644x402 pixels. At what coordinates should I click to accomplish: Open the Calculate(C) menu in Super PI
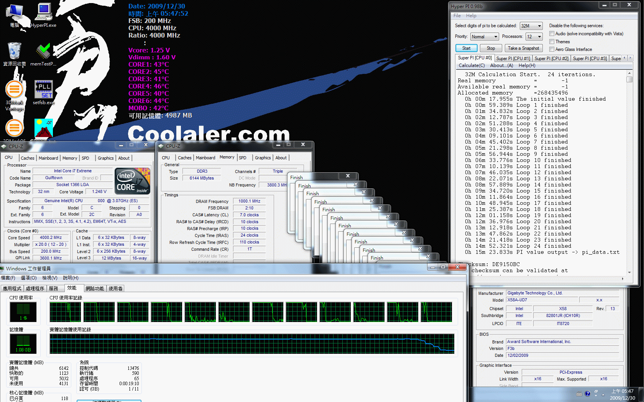pyautogui.click(x=472, y=65)
